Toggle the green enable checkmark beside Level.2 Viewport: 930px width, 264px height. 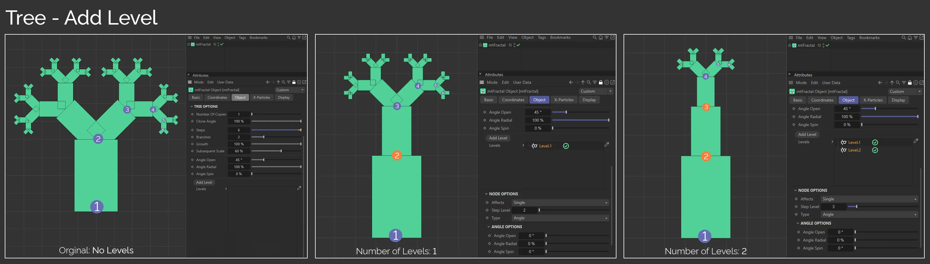875,150
